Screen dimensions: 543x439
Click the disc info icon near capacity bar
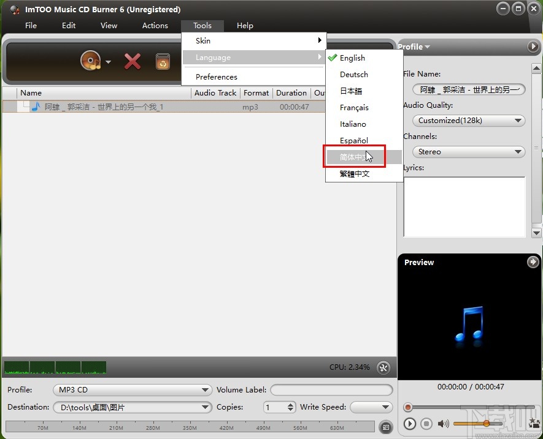pyautogui.click(x=386, y=427)
